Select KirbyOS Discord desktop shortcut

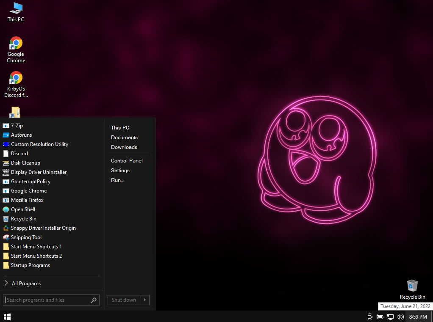tap(16, 85)
